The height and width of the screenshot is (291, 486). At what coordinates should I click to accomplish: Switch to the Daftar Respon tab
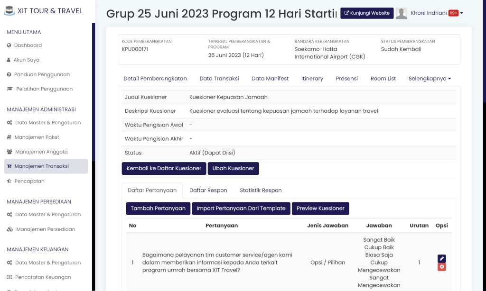(208, 191)
